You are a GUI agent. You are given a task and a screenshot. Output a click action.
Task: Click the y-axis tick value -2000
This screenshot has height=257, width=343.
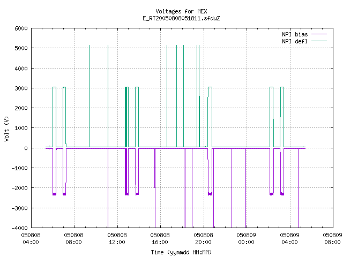pos(19,188)
